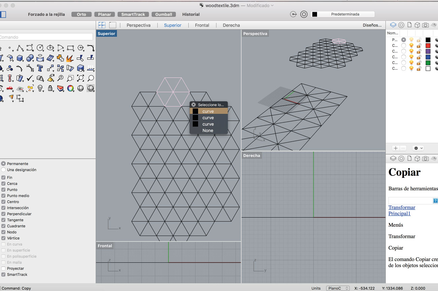
Task: Toggle the Orto mode button
Action: click(x=82, y=14)
